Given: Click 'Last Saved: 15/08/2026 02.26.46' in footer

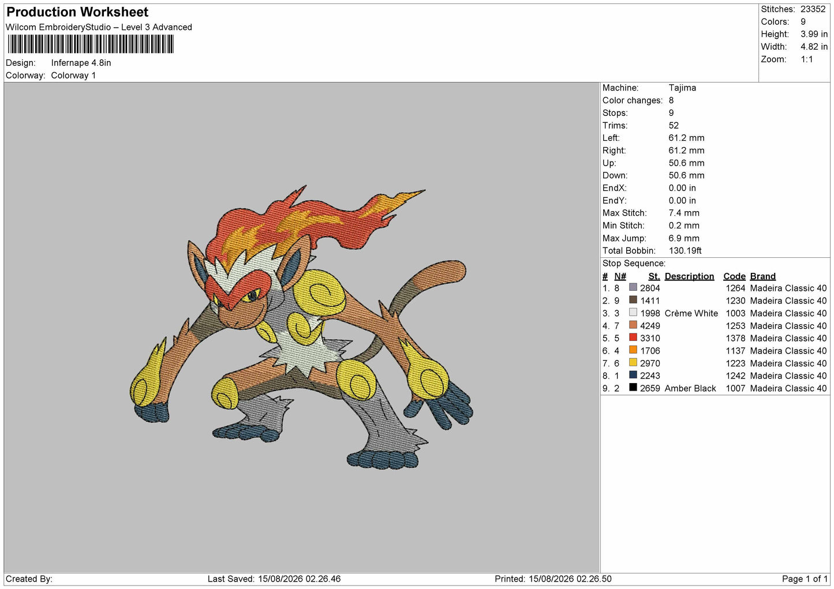Looking at the screenshot, I should pos(274,579).
